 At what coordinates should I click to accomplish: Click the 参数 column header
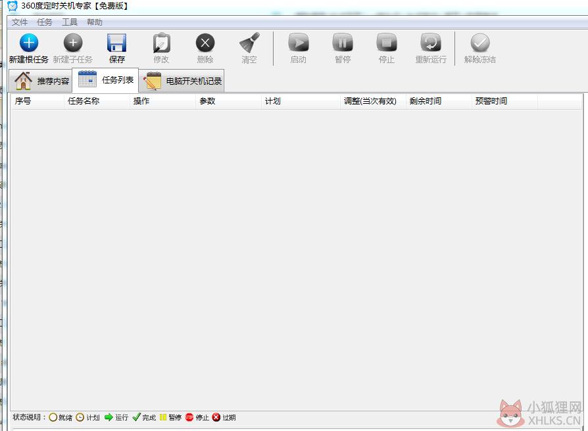[x=228, y=101]
